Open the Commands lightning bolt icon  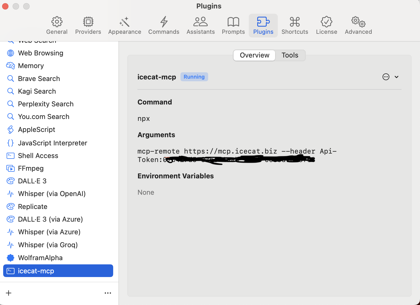[x=164, y=22]
